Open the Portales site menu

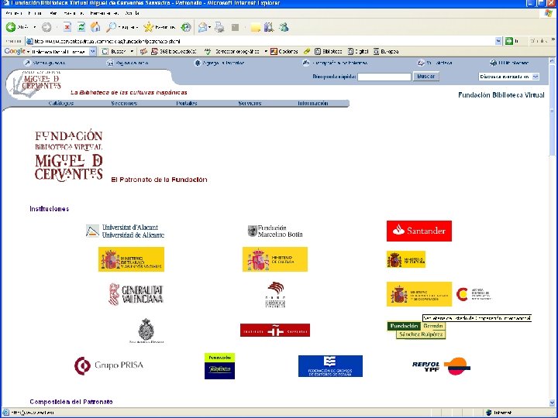(187, 103)
